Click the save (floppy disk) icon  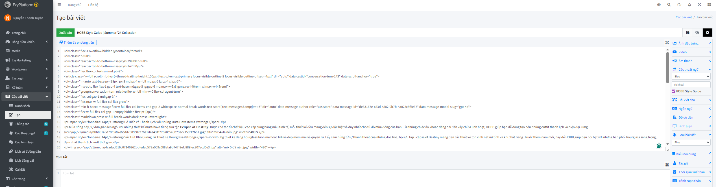coord(687,33)
